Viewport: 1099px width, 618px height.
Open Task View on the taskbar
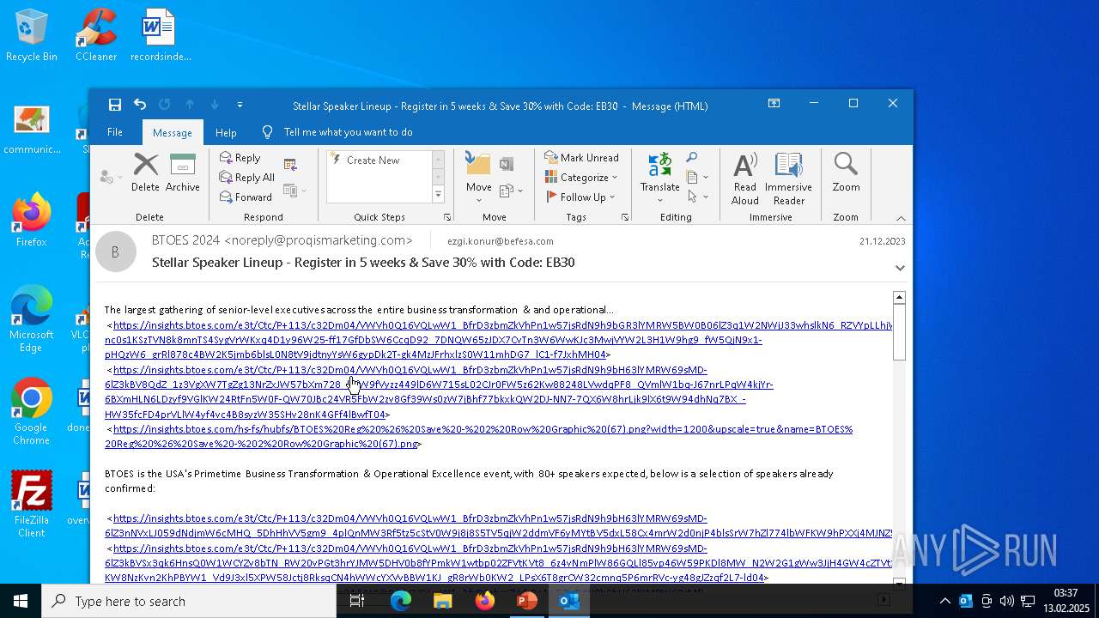click(x=357, y=601)
